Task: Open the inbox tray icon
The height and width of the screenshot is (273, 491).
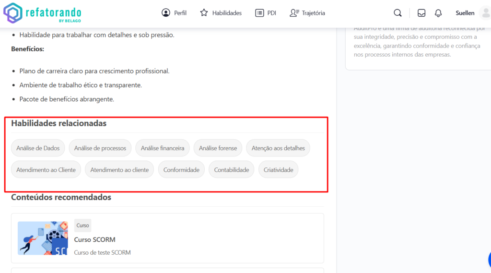Action: [x=421, y=13]
